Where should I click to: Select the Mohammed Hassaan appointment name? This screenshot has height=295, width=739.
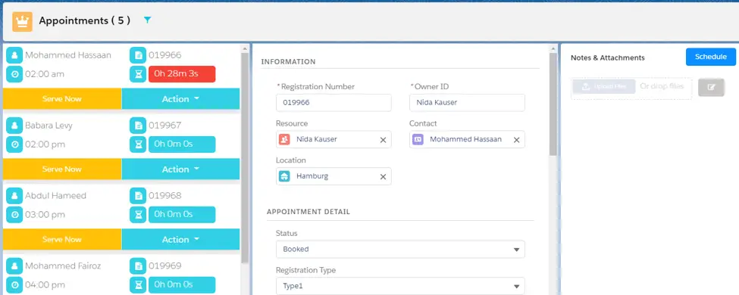pyautogui.click(x=68, y=55)
